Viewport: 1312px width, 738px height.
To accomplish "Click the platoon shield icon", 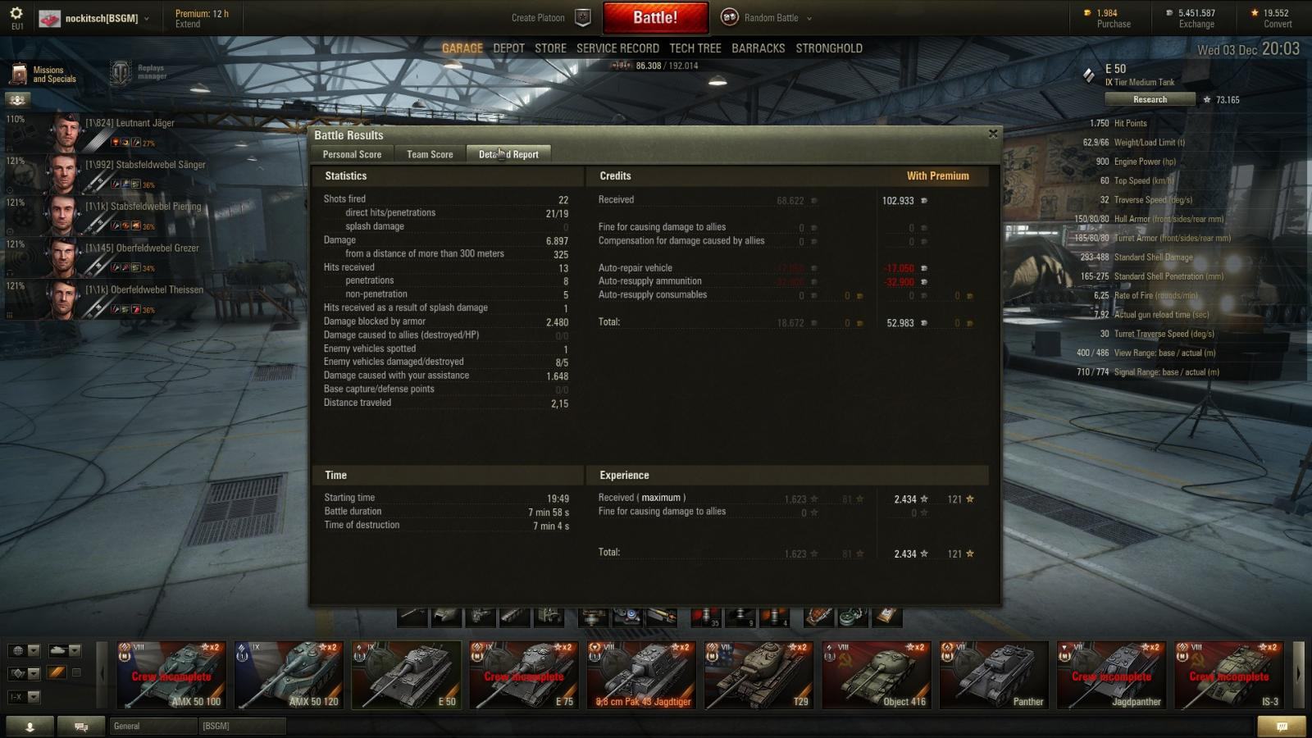I will tap(583, 17).
